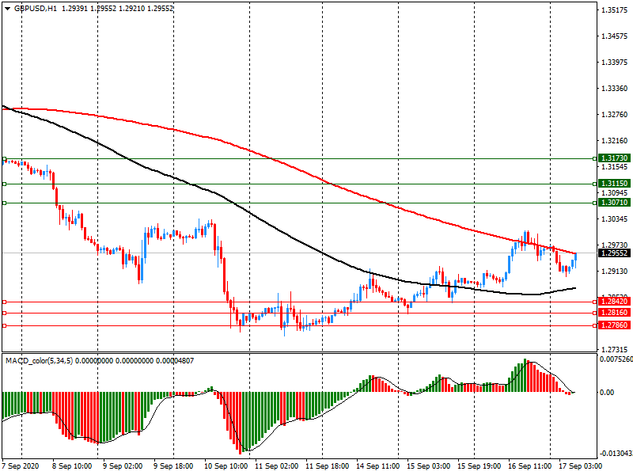Click the 1.32760 price axis value
This screenshot has height=475, width=633.
tap(615, 115)
